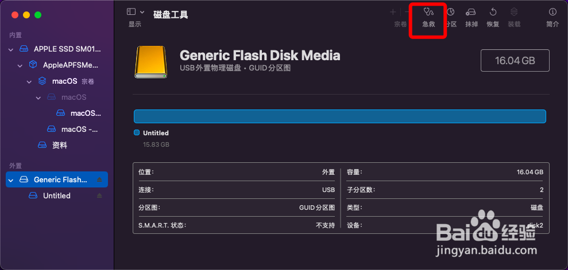Click the Untitled blue legend swatch
Image resolution: width=568 pixels, height=270 pixels.
tap(137, 132)
